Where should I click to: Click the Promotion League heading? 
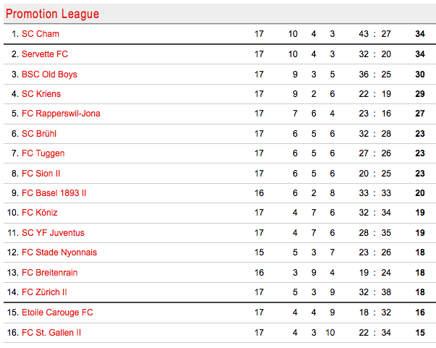(x=52, y=14)
